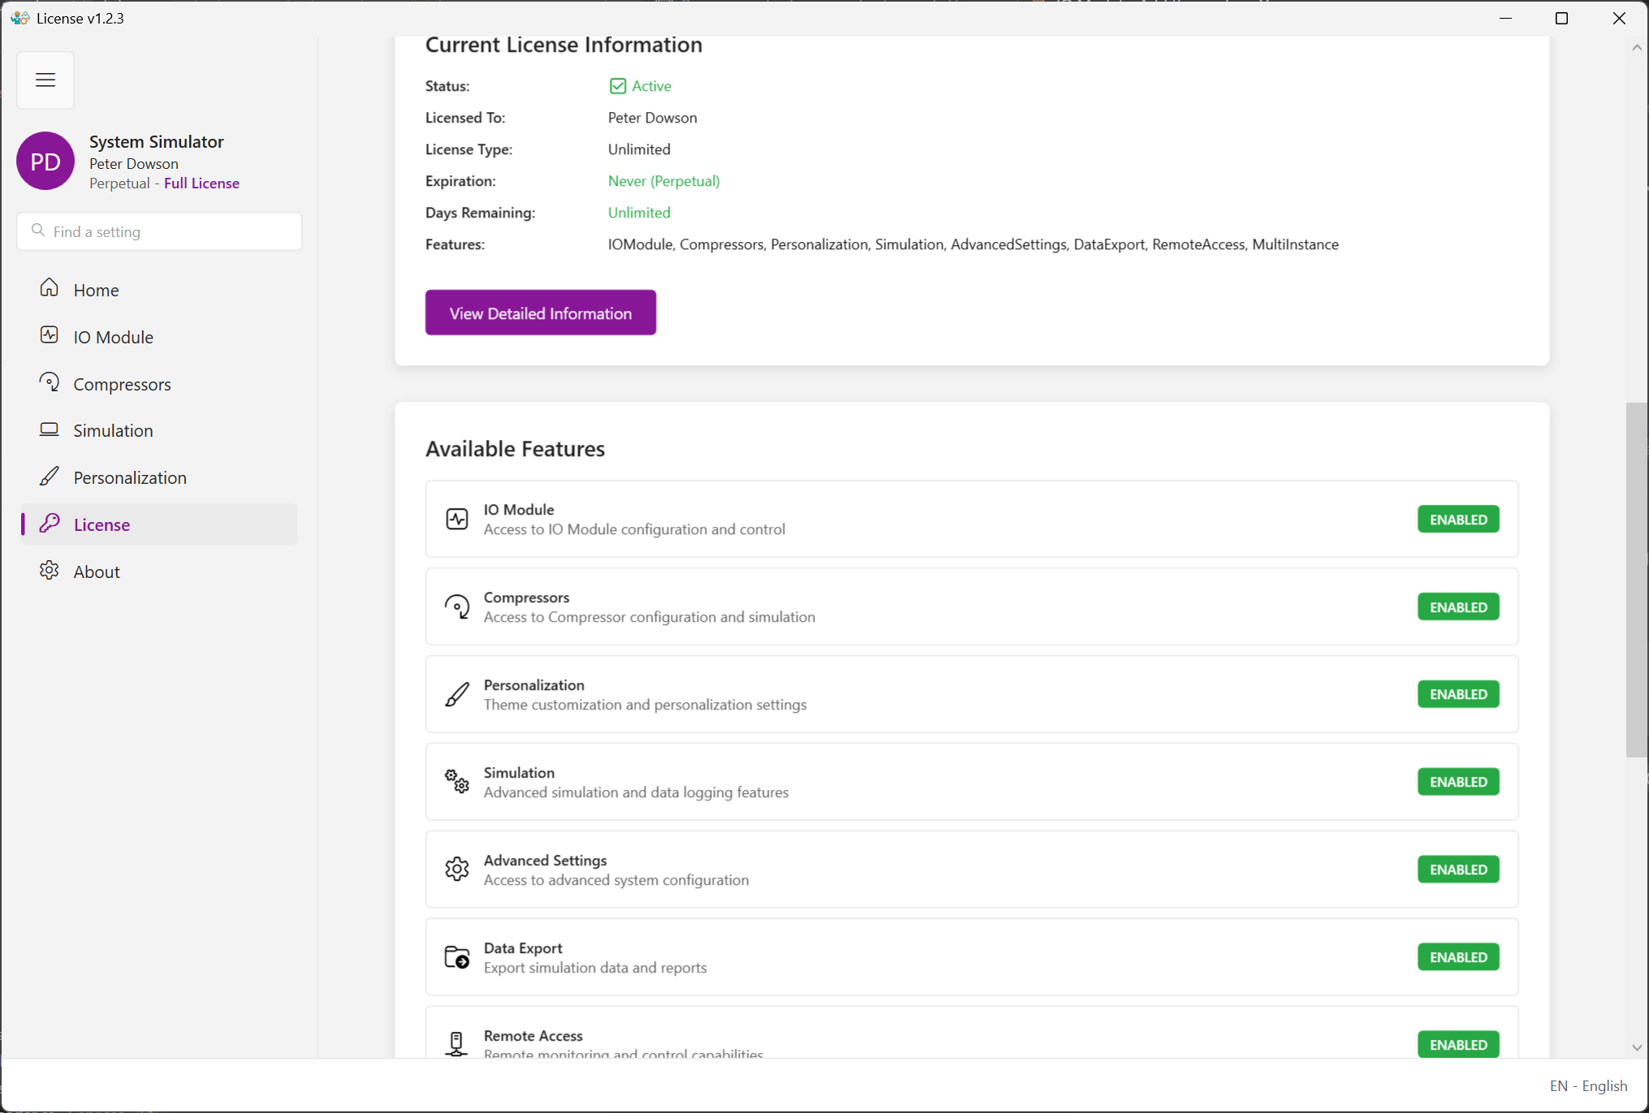Open the Full License link

pos(201,183)
